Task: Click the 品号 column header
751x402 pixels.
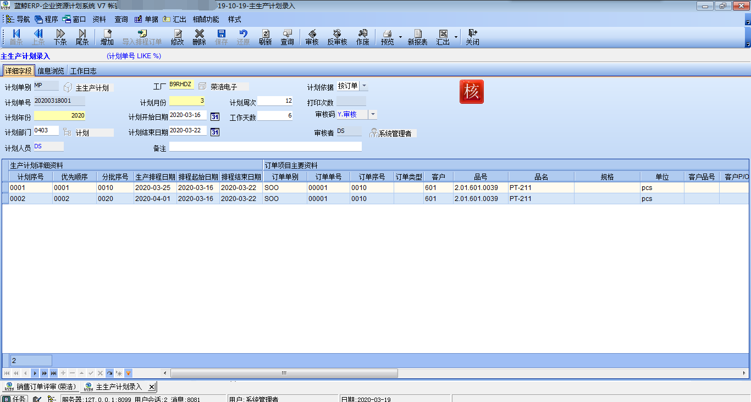Action: 481,177
